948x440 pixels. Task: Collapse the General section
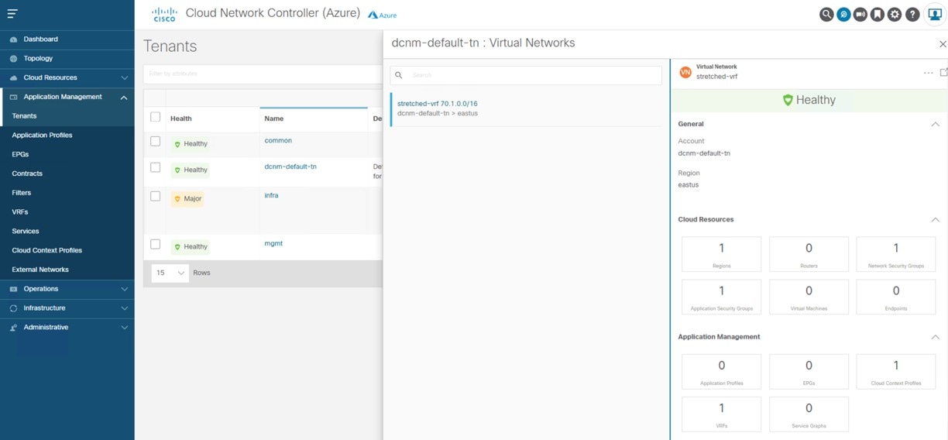pyautogui.click(x=935, y=124)
